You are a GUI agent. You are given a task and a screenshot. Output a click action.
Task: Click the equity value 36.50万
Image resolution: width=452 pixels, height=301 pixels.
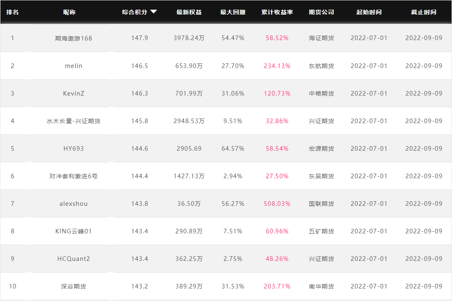point(189,204)
